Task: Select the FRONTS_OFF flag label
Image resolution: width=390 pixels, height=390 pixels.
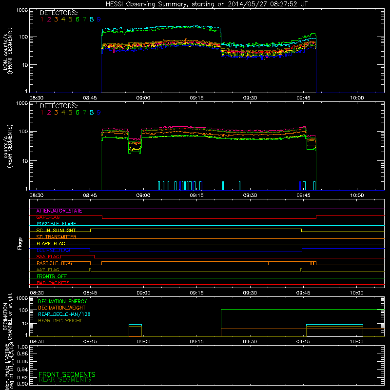Action: pos(52,276)
